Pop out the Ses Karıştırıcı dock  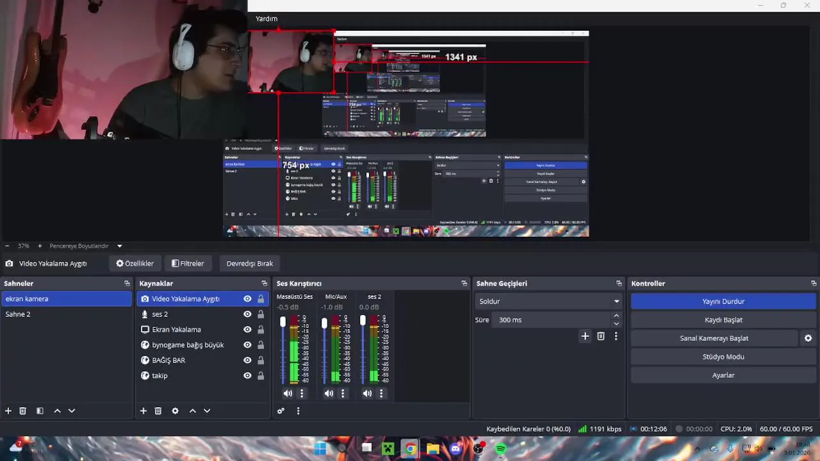tap(464, 283)
